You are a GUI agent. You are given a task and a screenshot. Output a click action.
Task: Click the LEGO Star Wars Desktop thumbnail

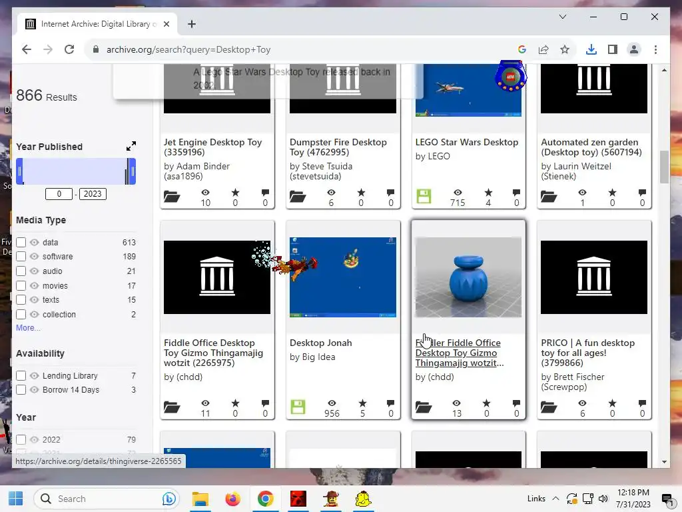[468, 90]
